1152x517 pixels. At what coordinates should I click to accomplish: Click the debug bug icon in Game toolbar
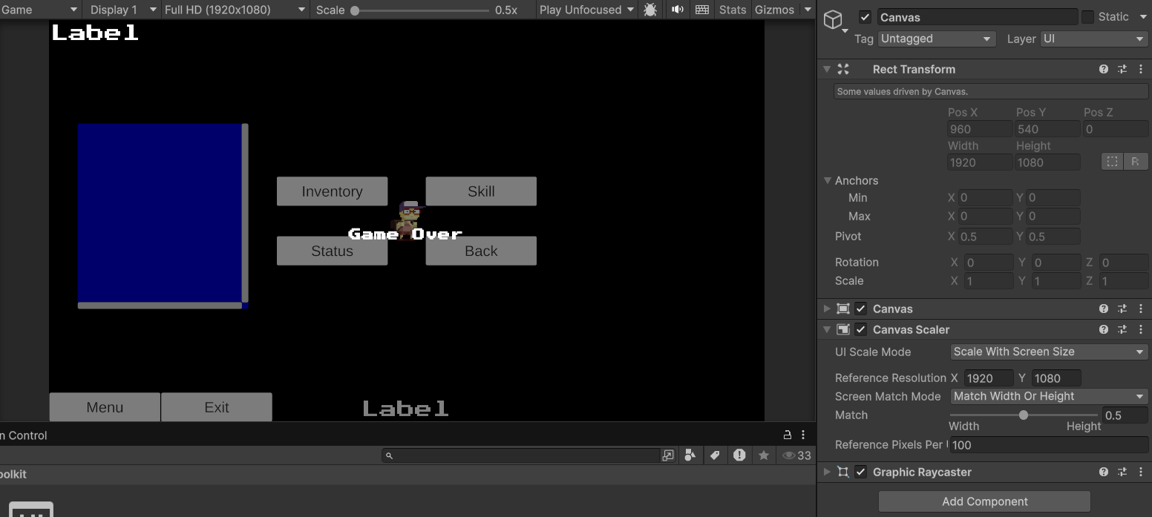pos(650,10)
